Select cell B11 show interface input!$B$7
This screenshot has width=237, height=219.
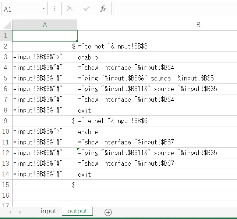click(157, 142)
